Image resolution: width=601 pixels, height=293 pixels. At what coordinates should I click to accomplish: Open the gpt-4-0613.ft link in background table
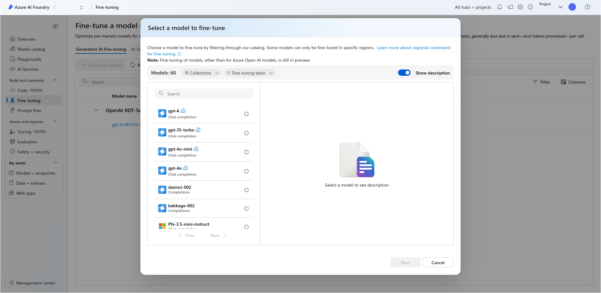pos(126,125)
